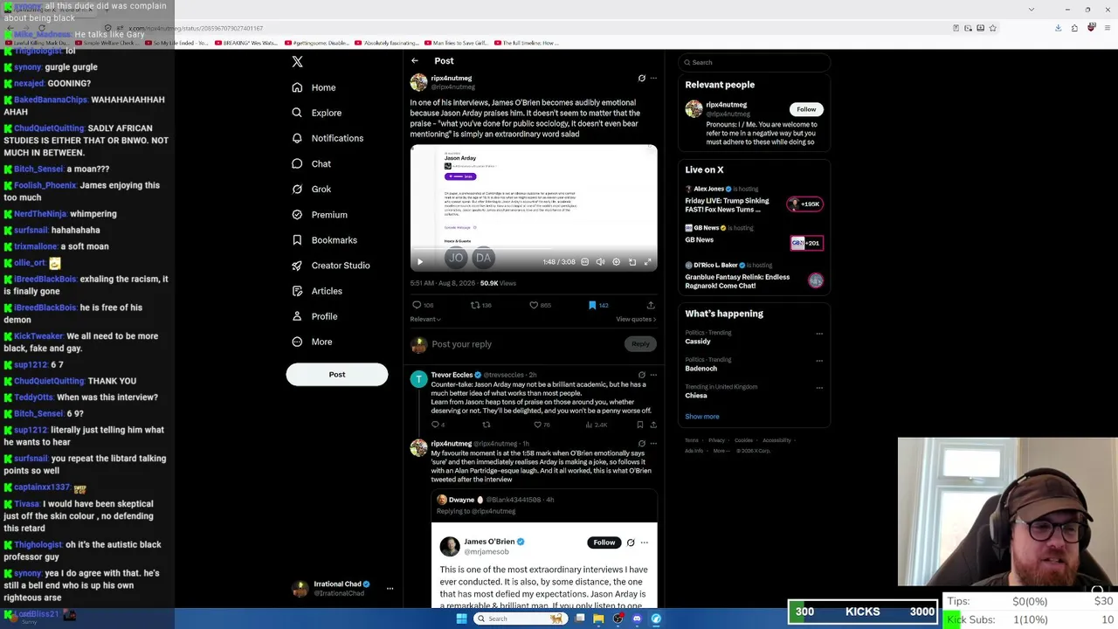Screen dimensions: 1118x629
Task: Open Chat from the sidebar
Action: click(x=312, y=163)
